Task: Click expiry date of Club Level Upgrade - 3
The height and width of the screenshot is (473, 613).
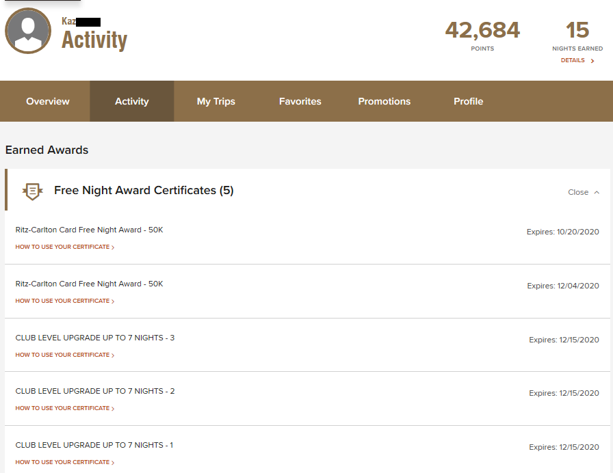Action: [x=564, y=340]
